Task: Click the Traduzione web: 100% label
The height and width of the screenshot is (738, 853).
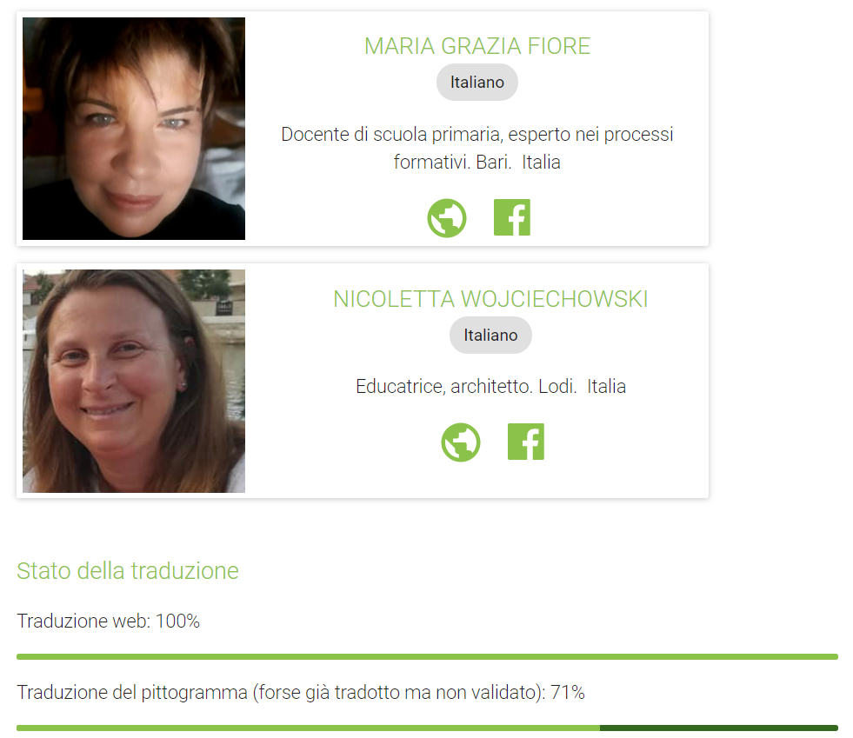Action: 109,621
